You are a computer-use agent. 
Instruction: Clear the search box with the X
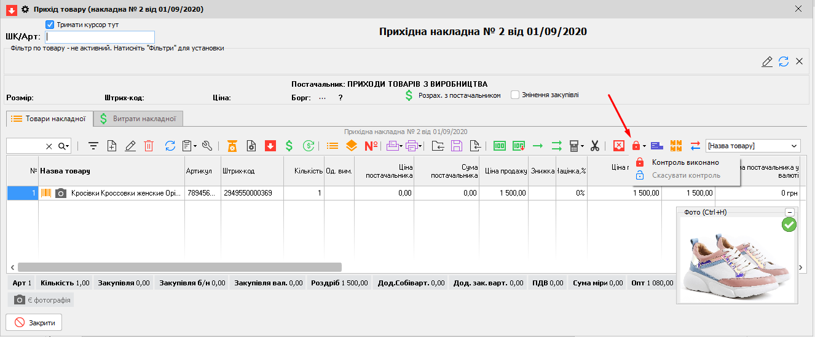(x=49, y=146)
